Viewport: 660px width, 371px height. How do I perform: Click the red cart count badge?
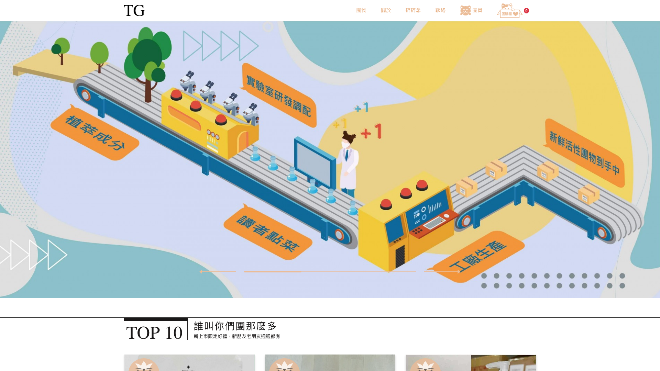tap(526, 11)
